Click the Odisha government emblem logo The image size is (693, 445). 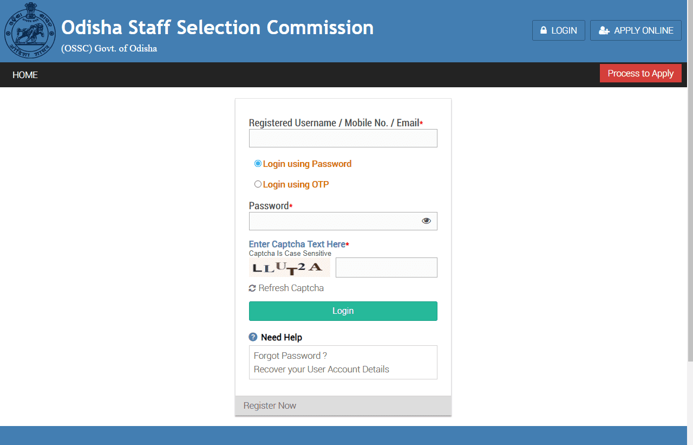tap(30, 30)
